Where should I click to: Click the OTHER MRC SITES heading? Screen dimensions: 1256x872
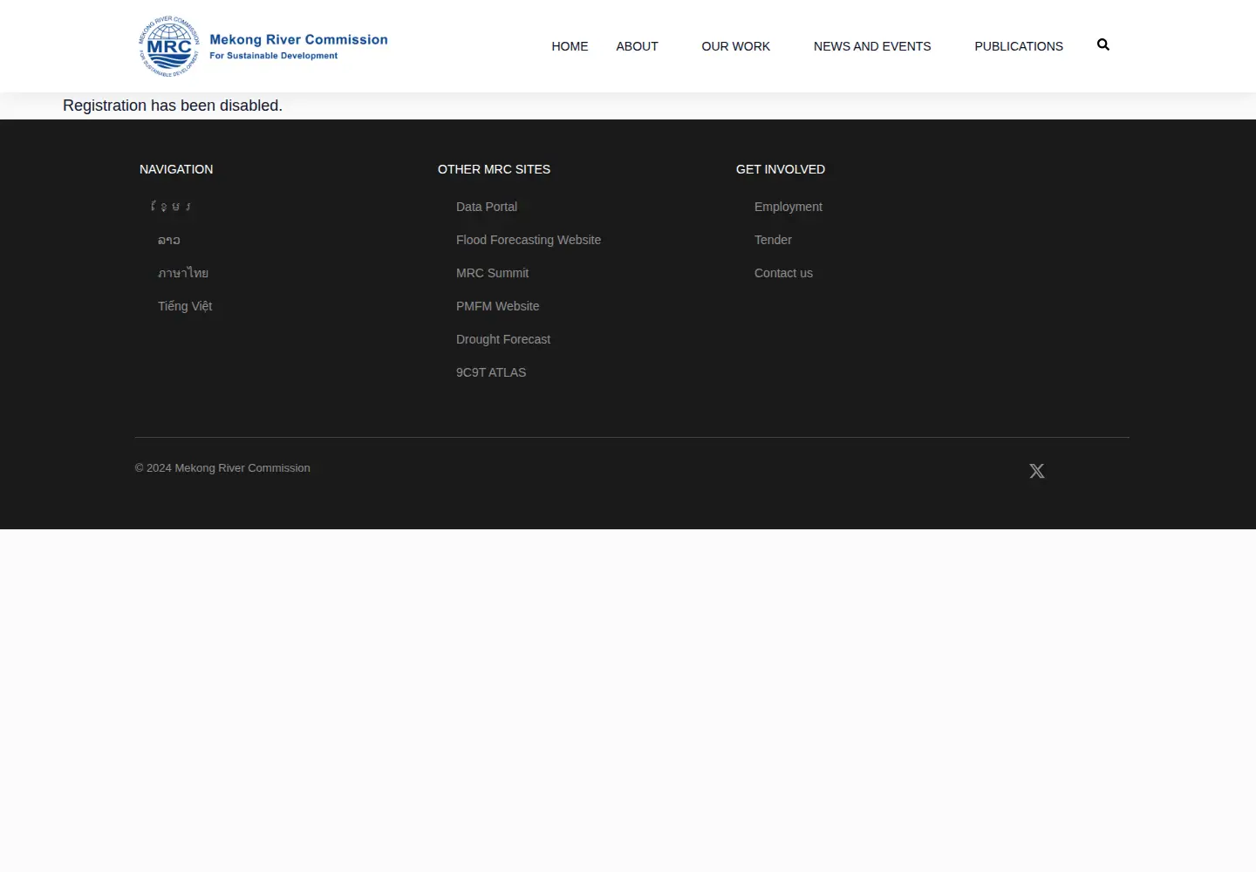[494, 169]
